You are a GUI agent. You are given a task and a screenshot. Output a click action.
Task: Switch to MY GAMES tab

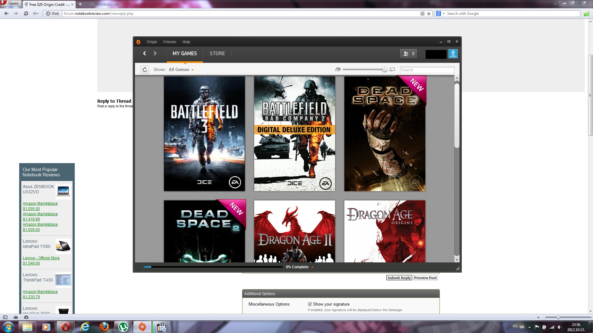pyautogui.click(x=185, y=54)
